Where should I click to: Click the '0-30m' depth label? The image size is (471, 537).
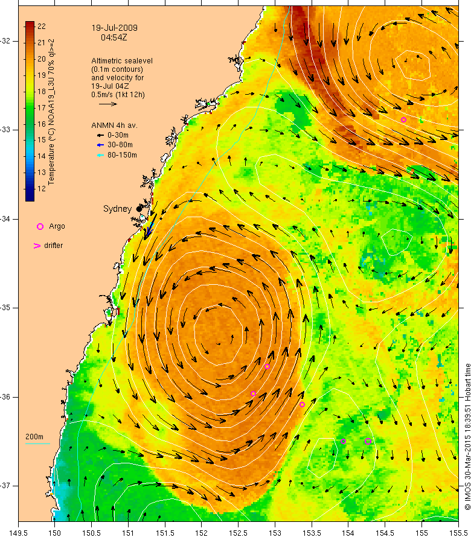tap(118, 135)
